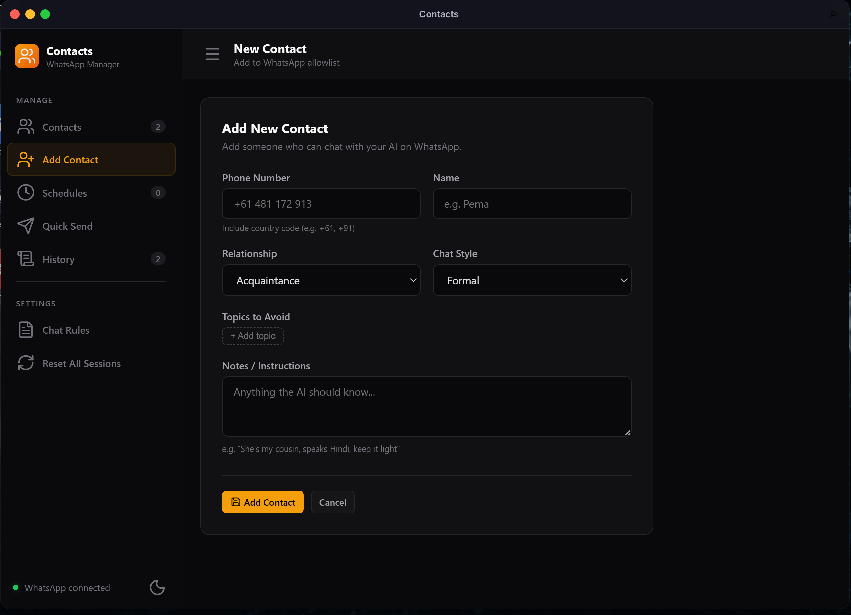Click the Cancel button

point(333,502)
